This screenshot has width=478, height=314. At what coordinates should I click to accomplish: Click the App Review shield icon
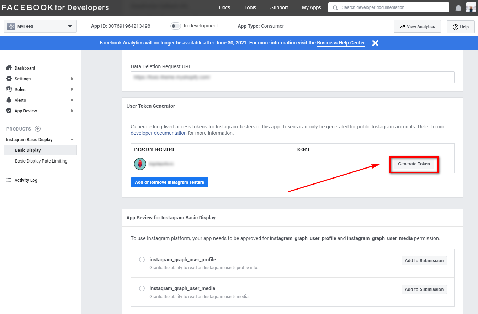coord(9,111)
